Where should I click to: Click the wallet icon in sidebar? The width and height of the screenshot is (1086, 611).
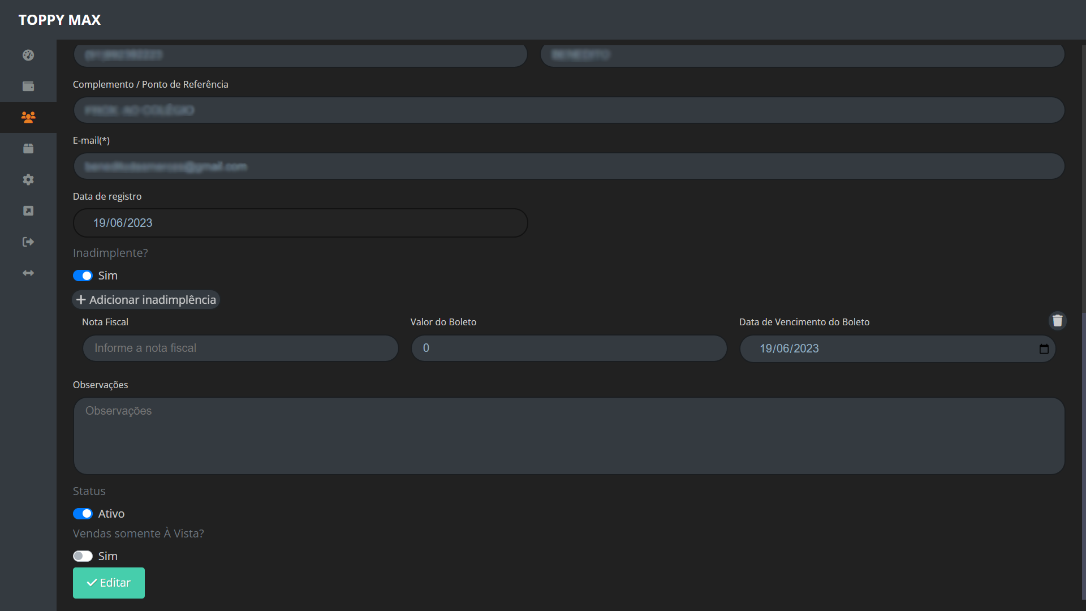(x=28, y=86)
